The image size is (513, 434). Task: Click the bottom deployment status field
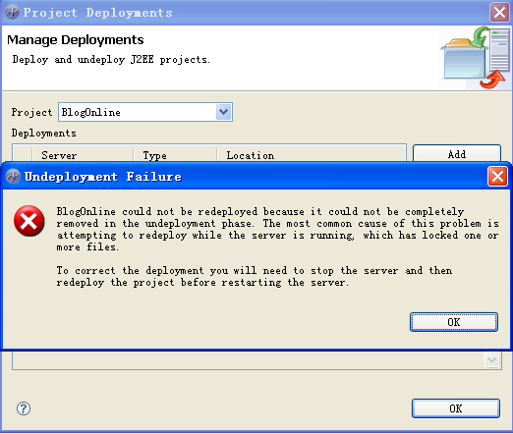coord(256,360)
